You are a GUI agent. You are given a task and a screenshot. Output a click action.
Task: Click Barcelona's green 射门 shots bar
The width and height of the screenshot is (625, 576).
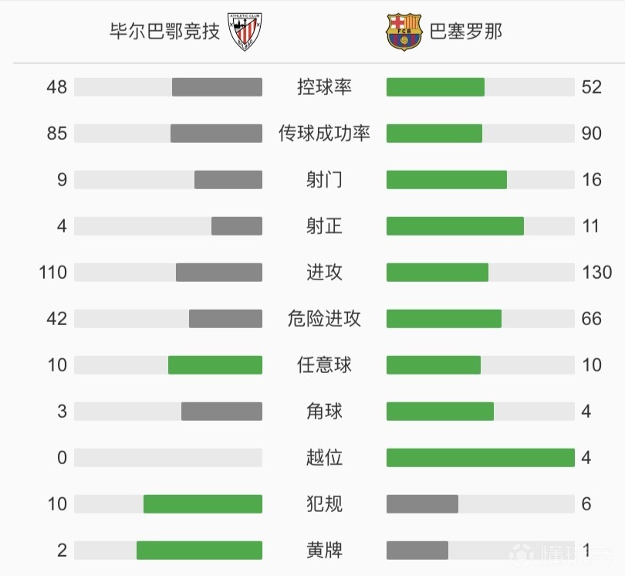(x=447, y=179)
